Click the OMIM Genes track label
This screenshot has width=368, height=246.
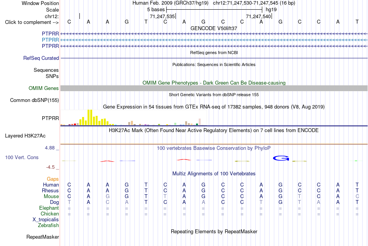coord(43,88)
